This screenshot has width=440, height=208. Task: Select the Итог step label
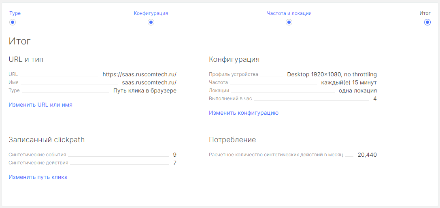(x=425, y=13)
